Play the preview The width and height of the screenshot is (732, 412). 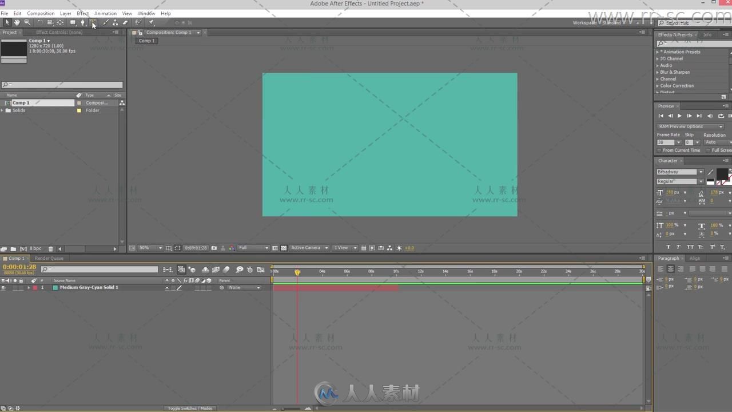coord(680,116)
